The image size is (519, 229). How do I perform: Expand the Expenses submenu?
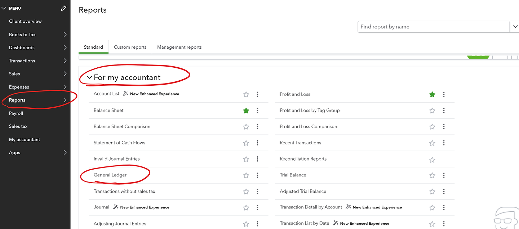[65, 87]
